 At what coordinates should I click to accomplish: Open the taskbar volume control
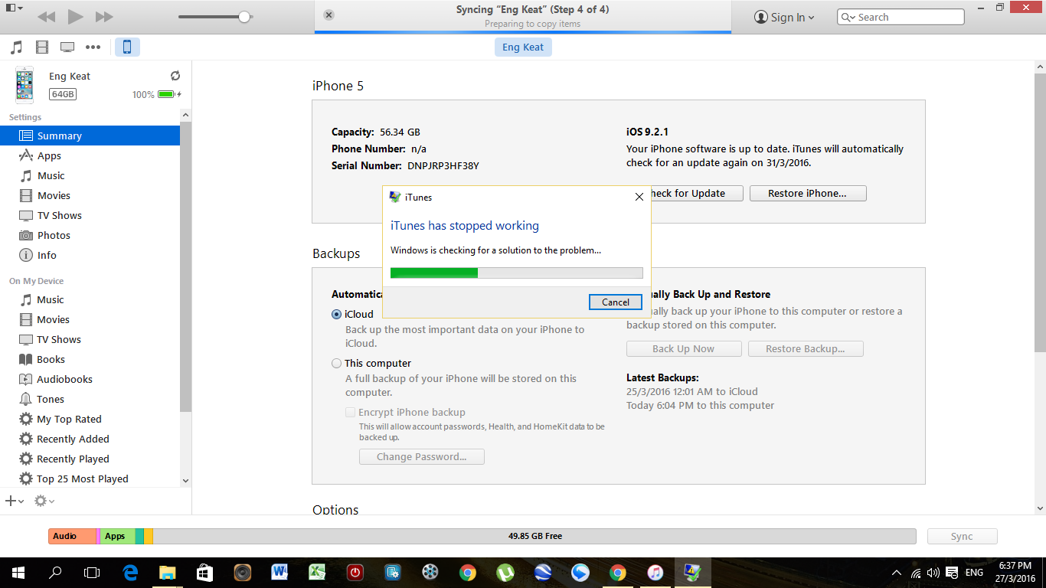pos(933,573)
